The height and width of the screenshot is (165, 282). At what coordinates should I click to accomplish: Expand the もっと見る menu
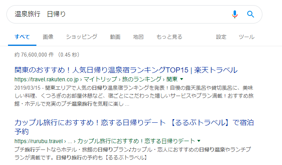pyautogui.click(x=169, y=37)
